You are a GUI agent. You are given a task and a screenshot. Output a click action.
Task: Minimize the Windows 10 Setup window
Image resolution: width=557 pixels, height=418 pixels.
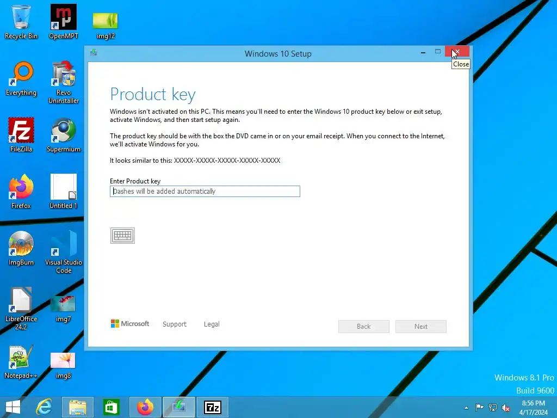(x=423, y=52)
